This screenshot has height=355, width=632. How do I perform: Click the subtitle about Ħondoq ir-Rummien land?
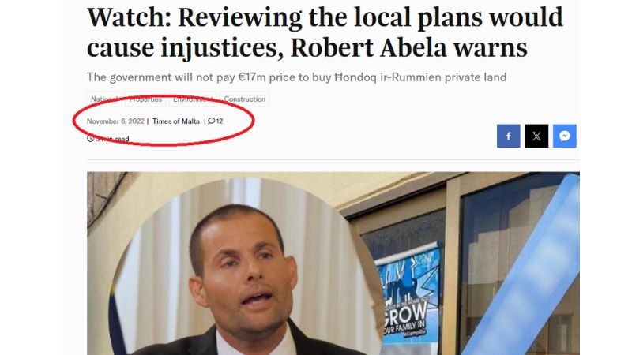click(297, 77)
